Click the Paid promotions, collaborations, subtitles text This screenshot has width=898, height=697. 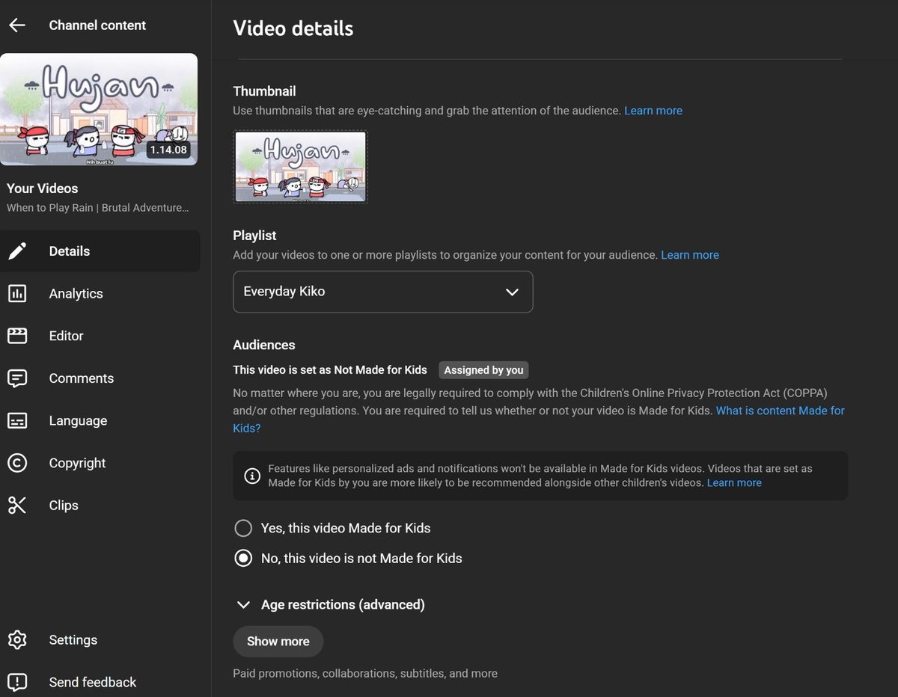click(365, 674)
